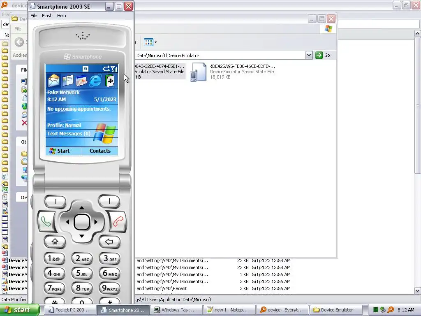Open the Contacts card icon on phone screen

click(x=67, y=80)
